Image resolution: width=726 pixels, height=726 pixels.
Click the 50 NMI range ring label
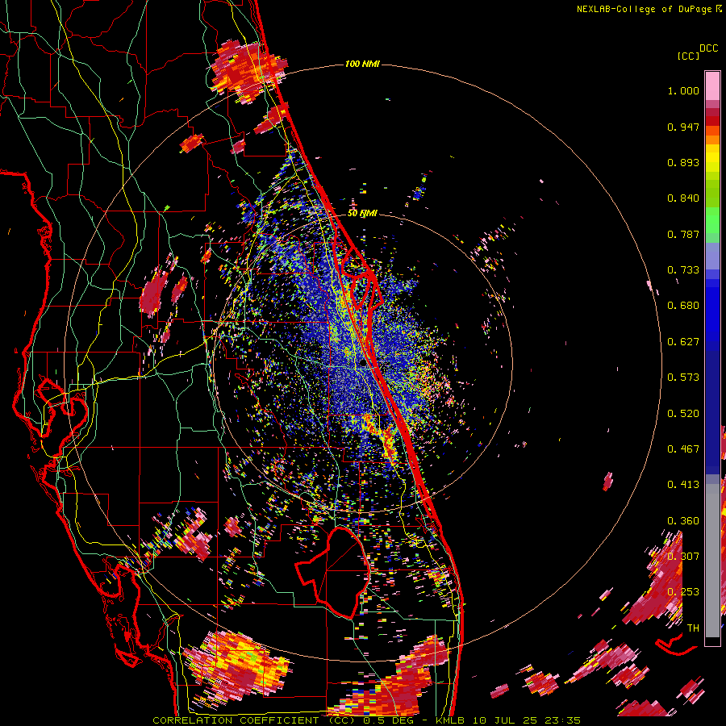[x=362, y=214]
